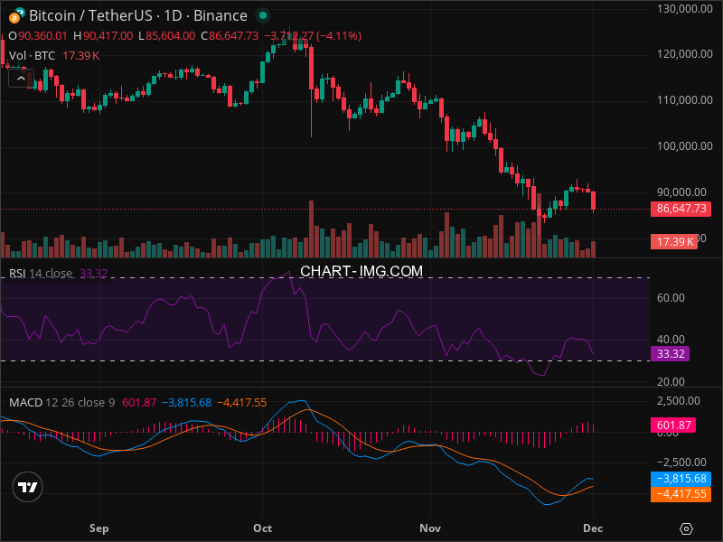Click the CHART-IMG.COM watermark text
Image resolution: width=723 pixels, height=542 pixels.
(x=361, y=271)
